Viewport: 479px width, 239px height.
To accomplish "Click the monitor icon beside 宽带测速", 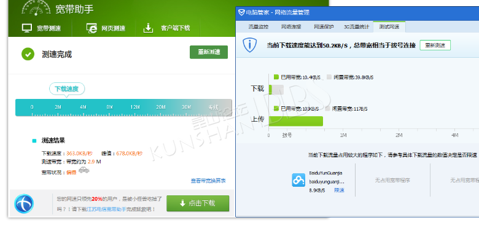I will pos(27,28).
